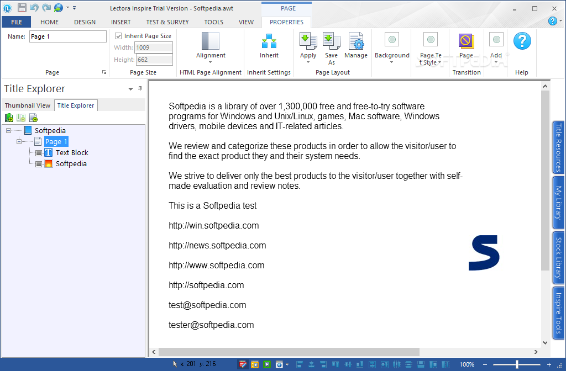566x371 pixels.
Task: Click the Height field showing 662
Action: (155, 60)
